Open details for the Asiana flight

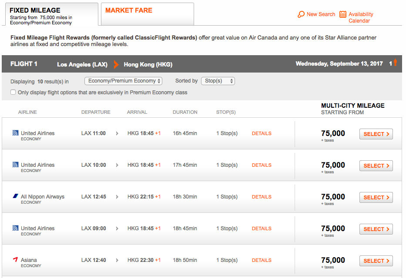[x=262, y=260]
